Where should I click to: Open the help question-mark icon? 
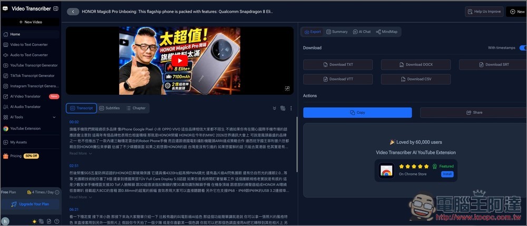click(x=56, y=221)
